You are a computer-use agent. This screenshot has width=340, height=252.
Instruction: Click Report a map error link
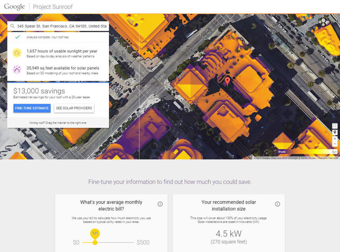coord(327,158)
